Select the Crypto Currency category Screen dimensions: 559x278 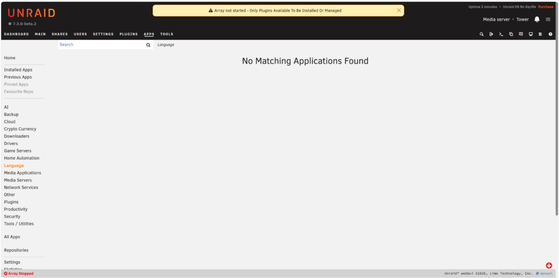coord(20,129)
